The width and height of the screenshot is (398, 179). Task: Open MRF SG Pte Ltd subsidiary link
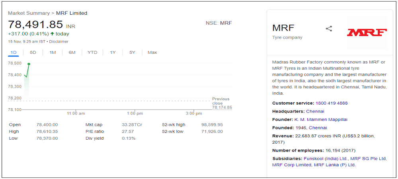point(369,159)
